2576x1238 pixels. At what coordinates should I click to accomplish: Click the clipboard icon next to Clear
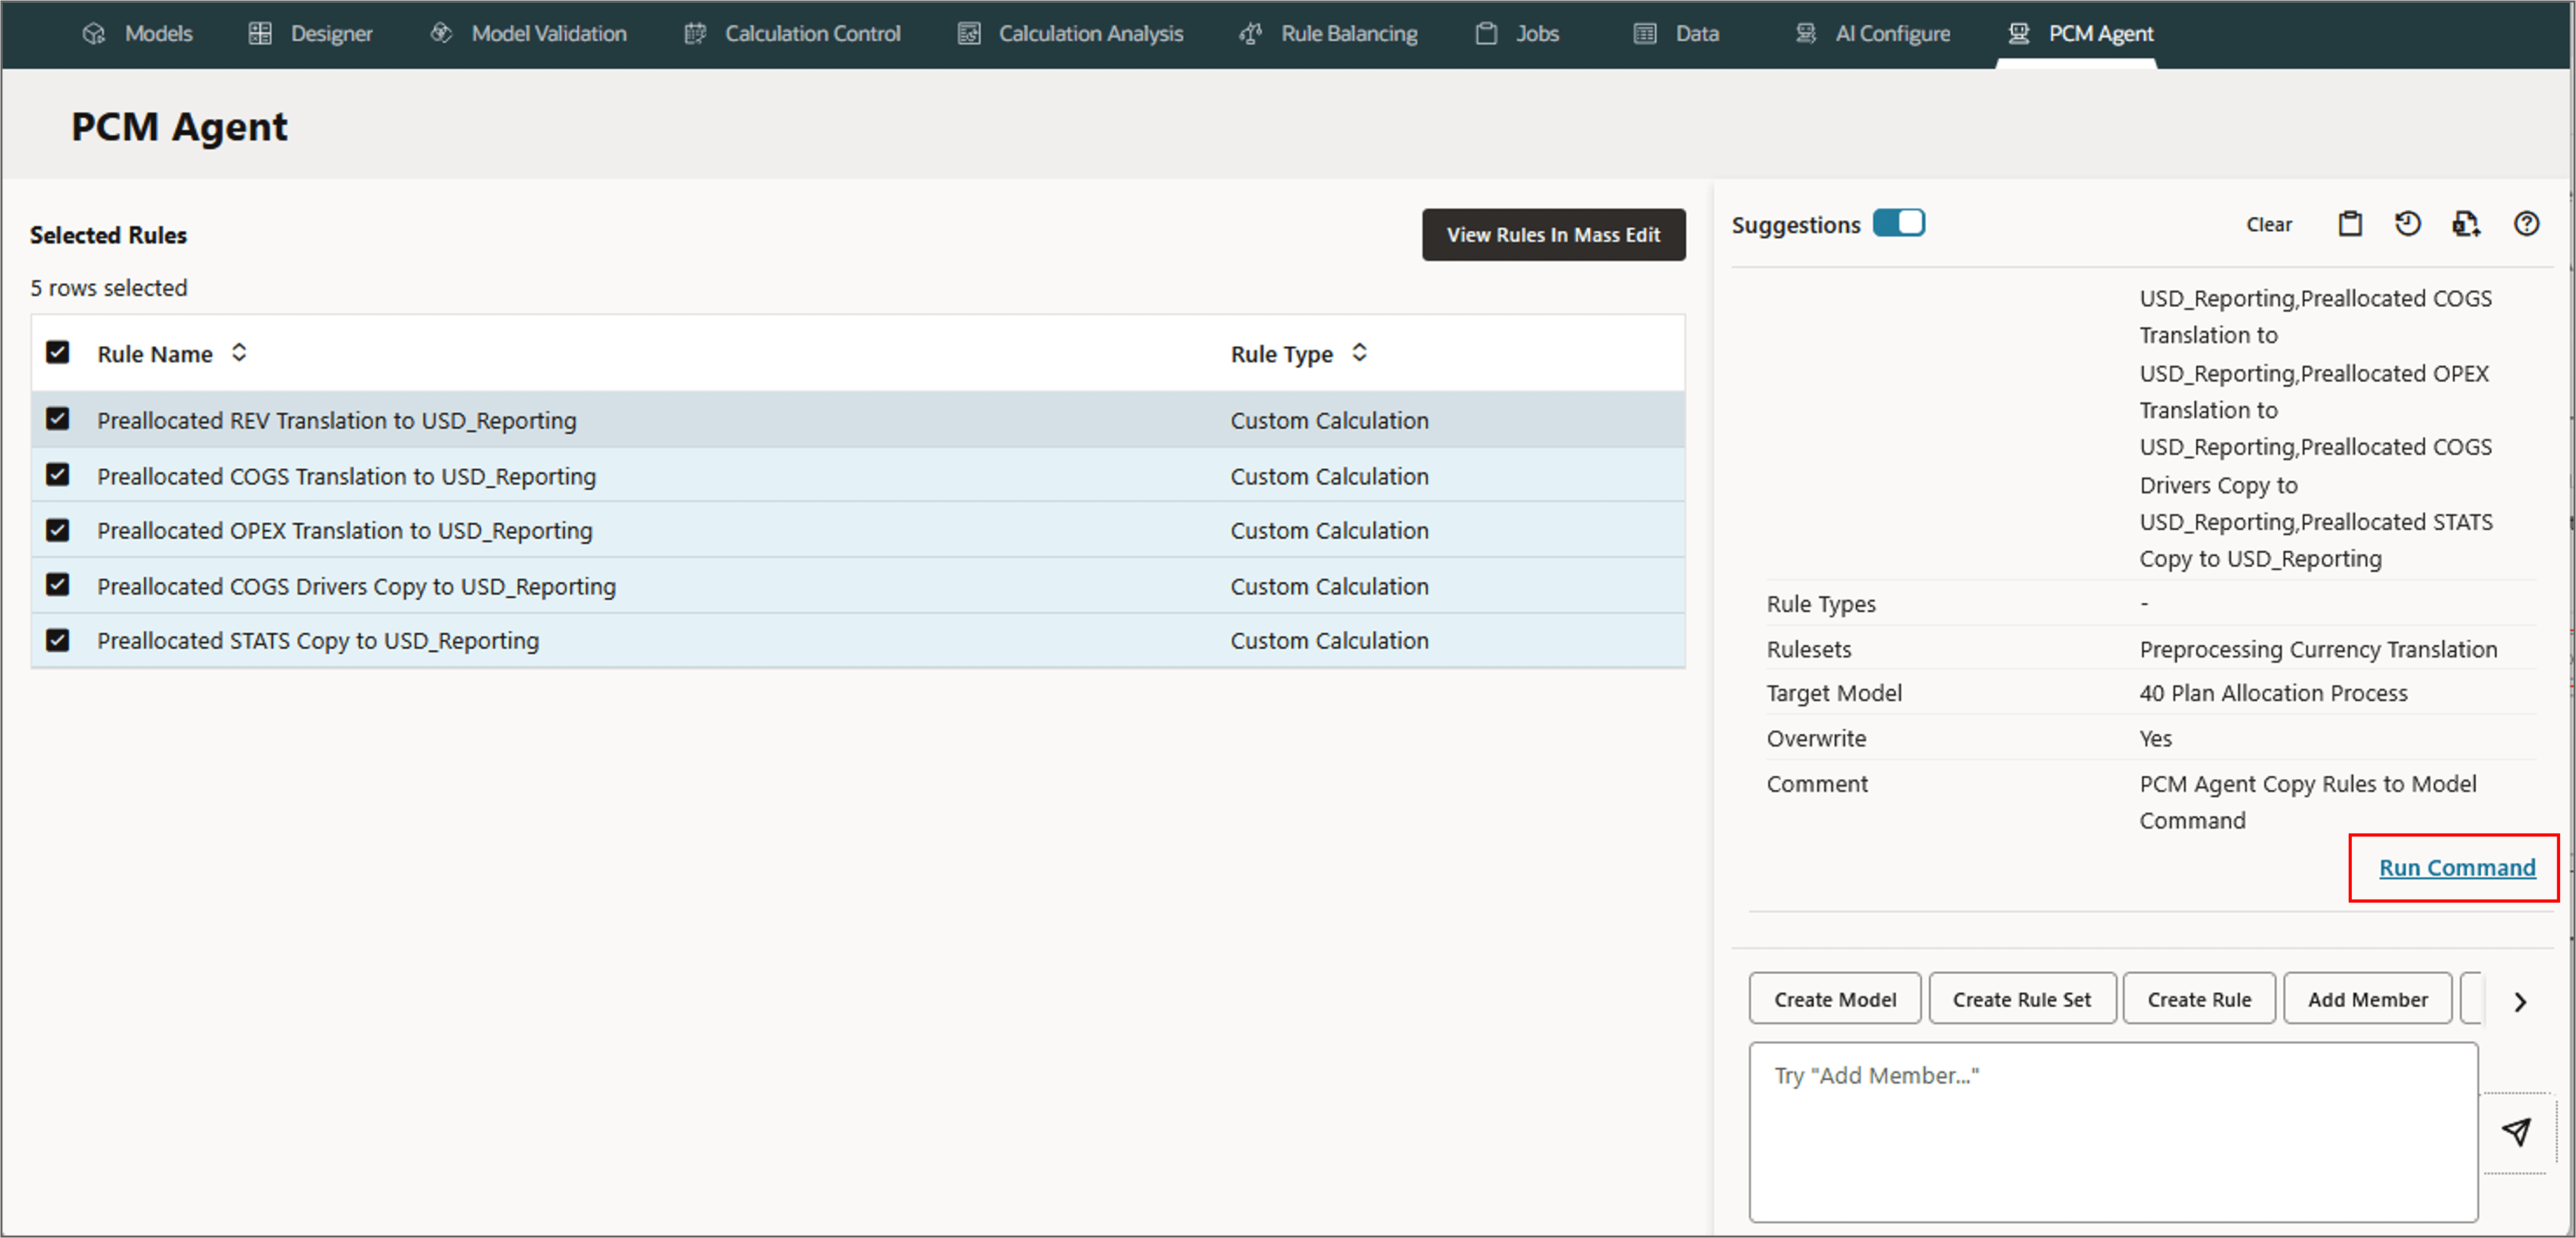[2350, 224]
